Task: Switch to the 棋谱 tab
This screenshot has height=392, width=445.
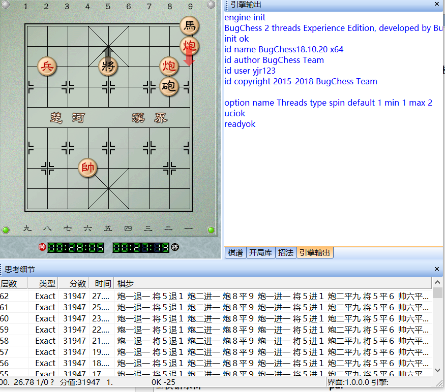Action: point(235,252)
